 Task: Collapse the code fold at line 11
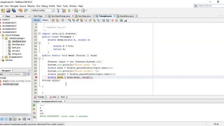tap(40, 34)
